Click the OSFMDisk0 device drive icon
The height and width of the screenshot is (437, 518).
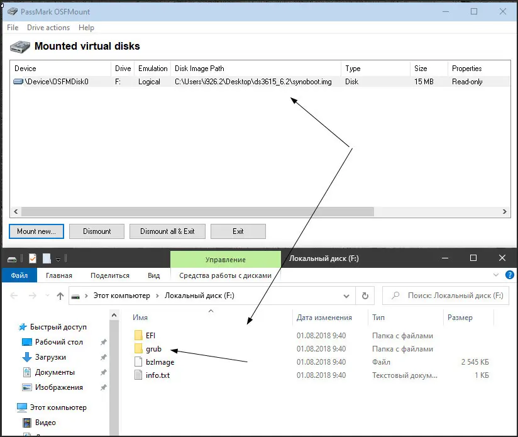click(18, 81)
